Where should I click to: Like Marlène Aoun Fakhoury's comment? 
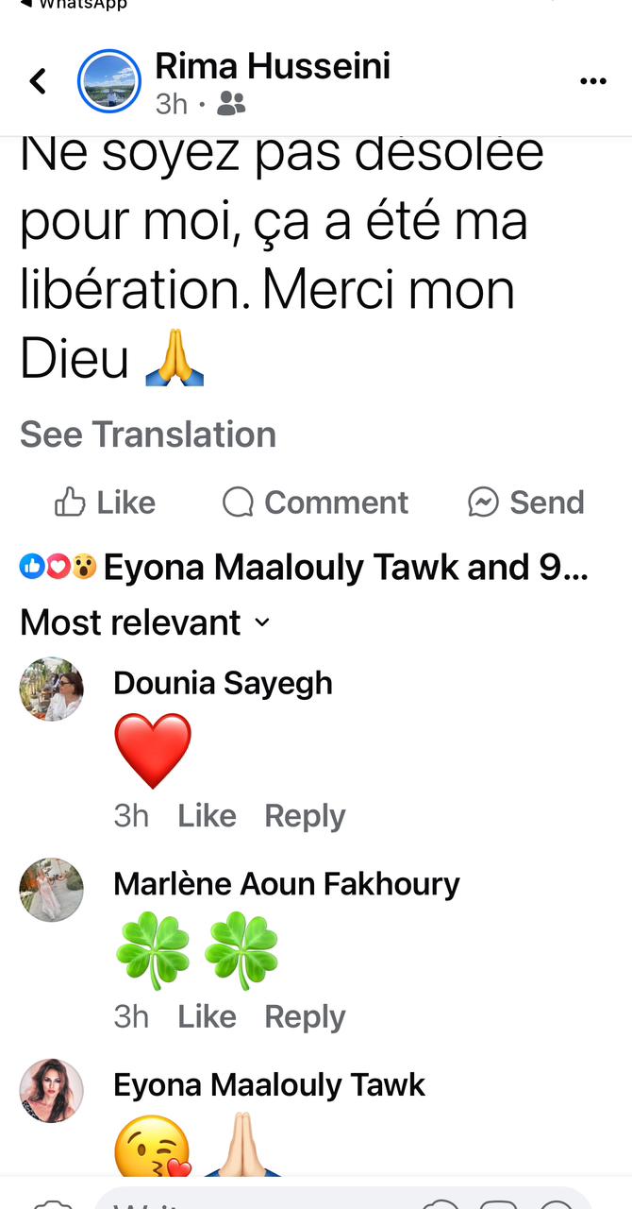[207, 1016]
